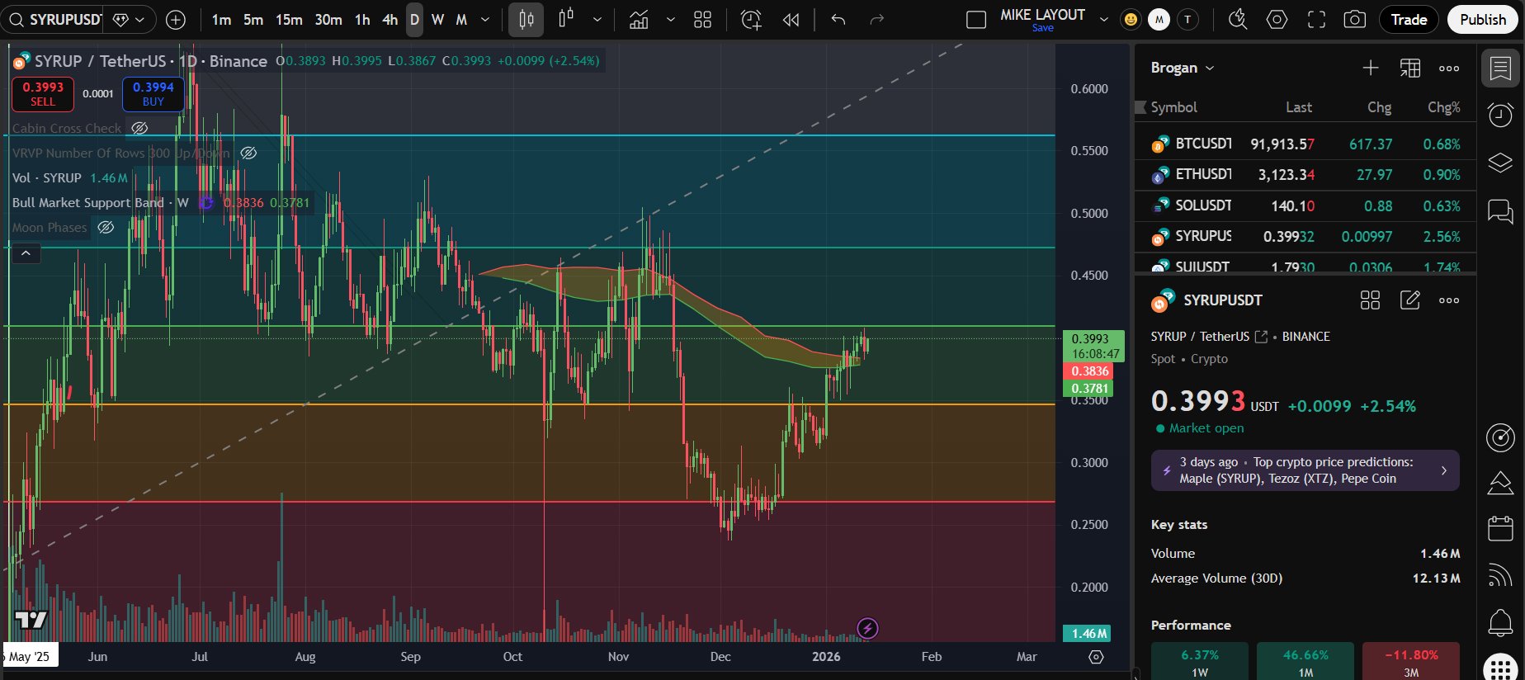Open the target icon in the right sidebar

tap(1500, 437)
